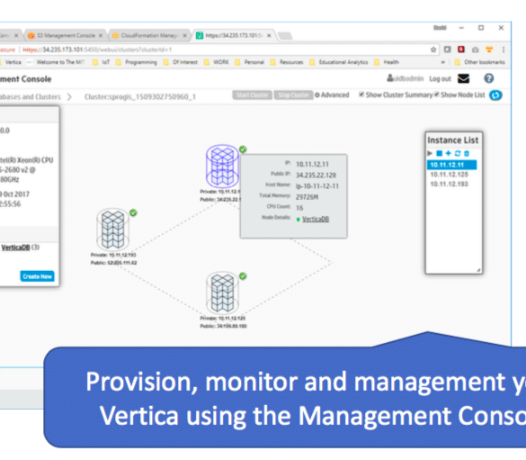Image resolution: width=526 pixels, height=460 pixels.
Task: Click green status check on bottom node
Action: pyautogui.click(x=243, y=276)
